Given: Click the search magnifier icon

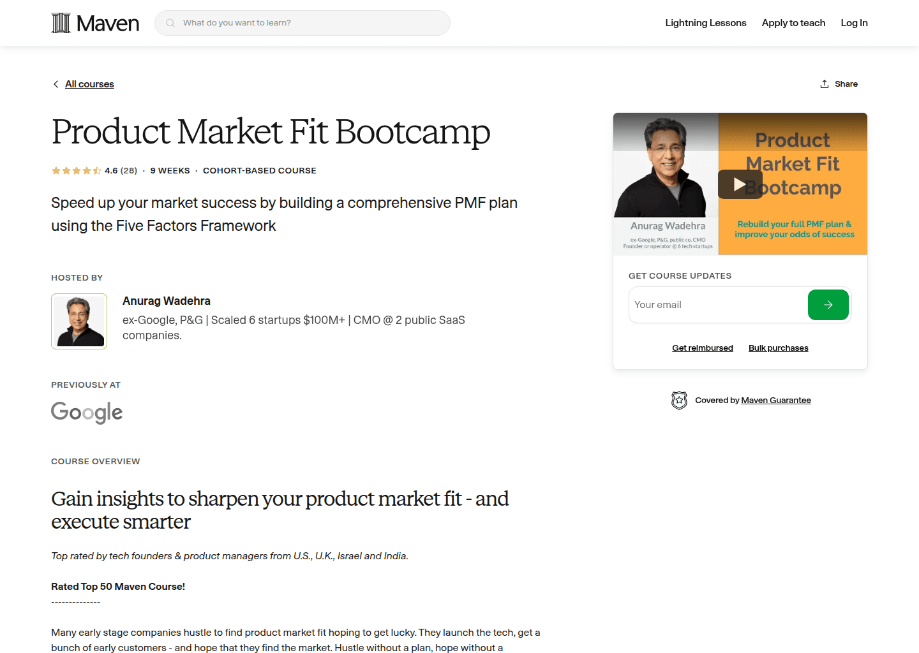Looking at the screenshot, I should 170,22.
